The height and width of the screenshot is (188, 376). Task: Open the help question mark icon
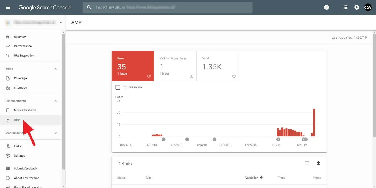coord(327,7)
